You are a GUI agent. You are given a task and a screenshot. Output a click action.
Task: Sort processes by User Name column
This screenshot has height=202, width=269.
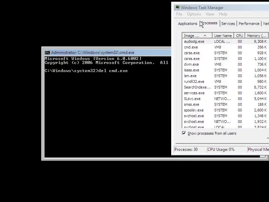click(x=223, y=36)
